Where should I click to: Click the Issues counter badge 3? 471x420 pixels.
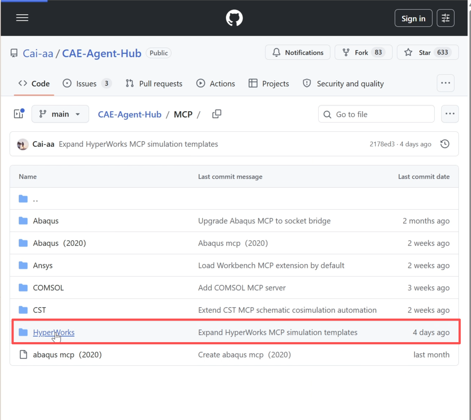(106, 84)
